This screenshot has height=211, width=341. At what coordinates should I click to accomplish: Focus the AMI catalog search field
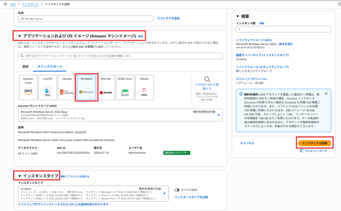pos(120,56)
